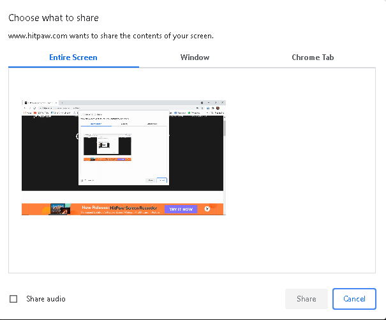This screenshot has width=386, height=320.
Task: Switch to the Window tab
Action: [195, 57]
